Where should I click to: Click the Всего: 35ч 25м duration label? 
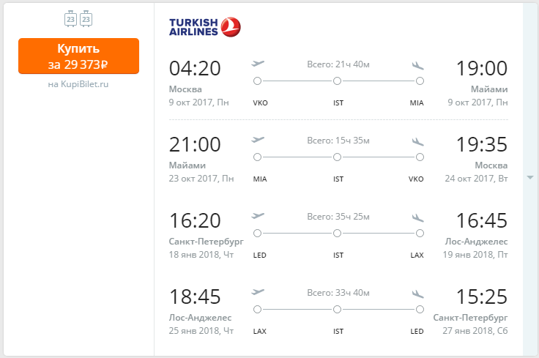pos(338,217)
